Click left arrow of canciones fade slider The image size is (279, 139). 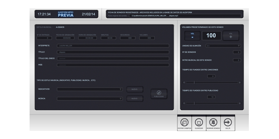184,83
